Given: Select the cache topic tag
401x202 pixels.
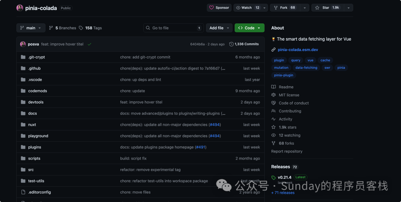Looking at the screenshot, I should [x=325, y=60].
